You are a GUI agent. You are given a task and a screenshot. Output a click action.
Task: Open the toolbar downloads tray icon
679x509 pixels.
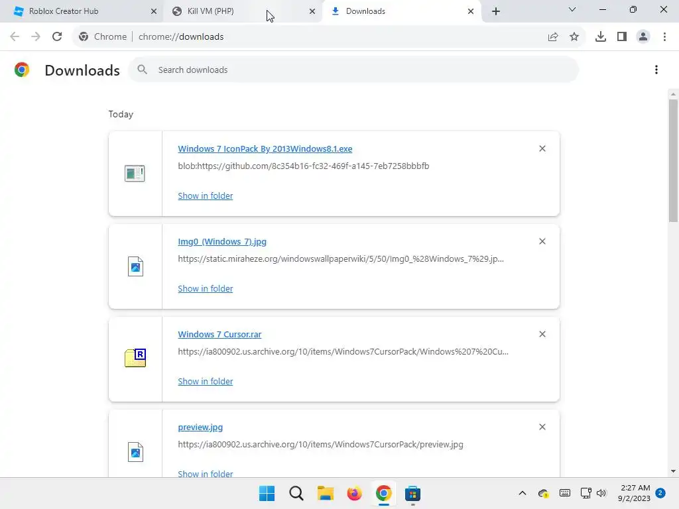tap(601, 37)
